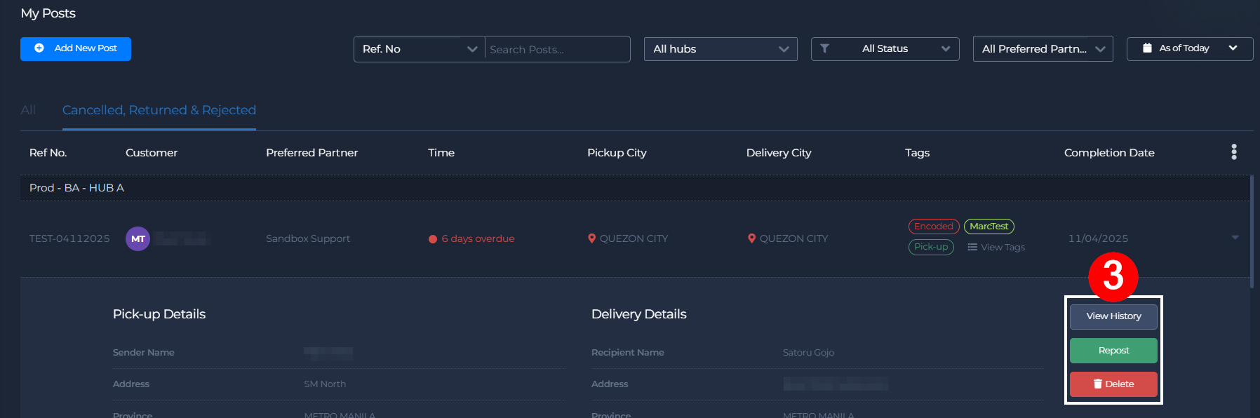Open the Ref. No search type dropdown

(x=419, y=49)
